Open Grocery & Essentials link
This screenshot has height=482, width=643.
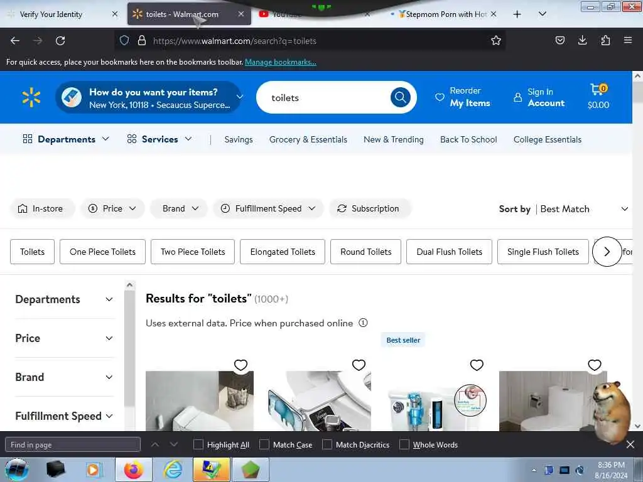coord(308,139)
